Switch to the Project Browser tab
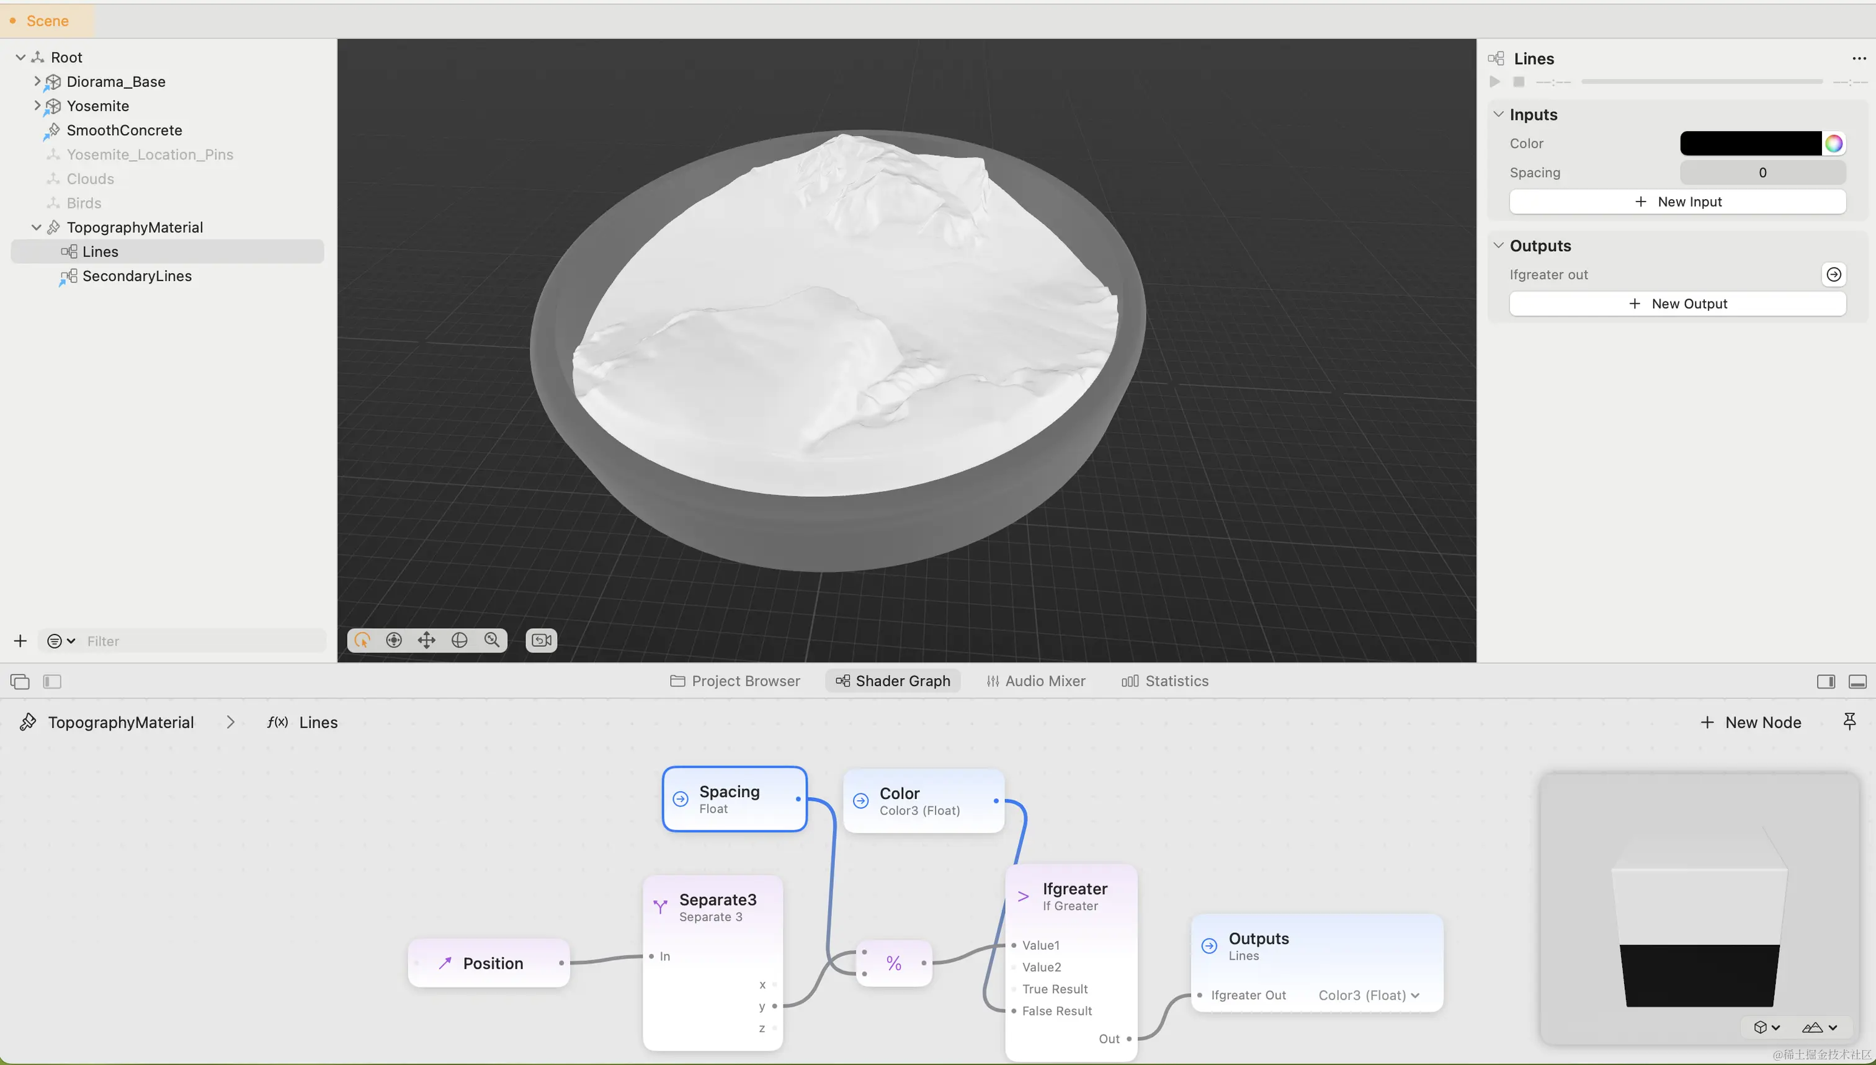This screenshot has width=1876, height=1065. [x=735, y=681]
